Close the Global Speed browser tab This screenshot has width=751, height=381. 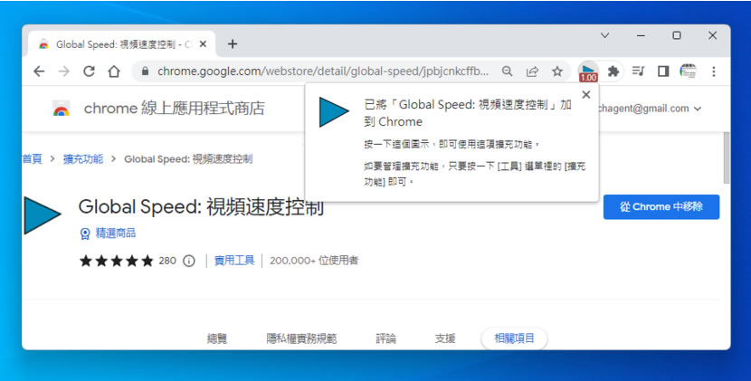tap(203, 44)
